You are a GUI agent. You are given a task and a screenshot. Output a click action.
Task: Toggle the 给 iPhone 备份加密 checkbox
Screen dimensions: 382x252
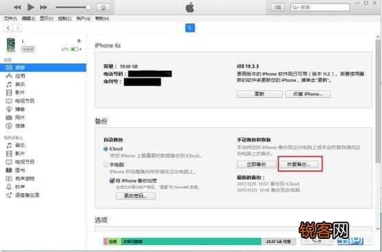(x=112, y=181)
